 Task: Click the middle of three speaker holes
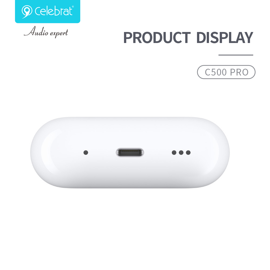click(x=181, y=152)
